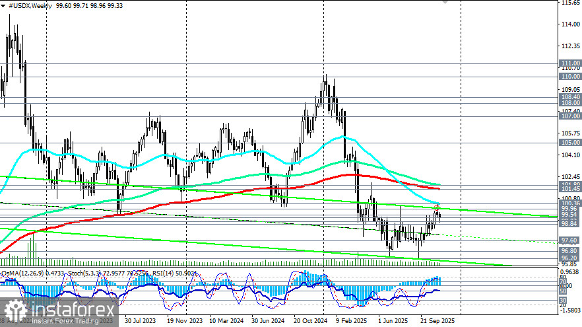582x327 pixels.
Task: Click the Stoch(5,3,3) indicator label
Action: click(x=84, y=273)
